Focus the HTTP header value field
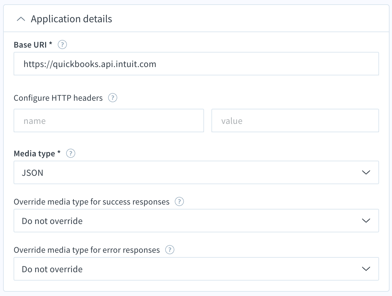 tap(295, 121)
